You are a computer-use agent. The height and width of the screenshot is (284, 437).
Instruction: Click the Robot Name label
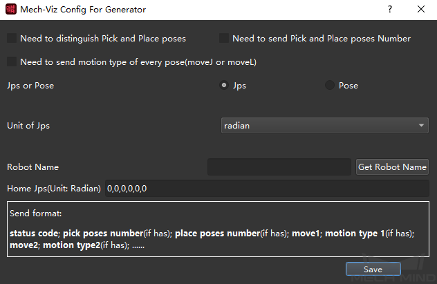point(32,167)
